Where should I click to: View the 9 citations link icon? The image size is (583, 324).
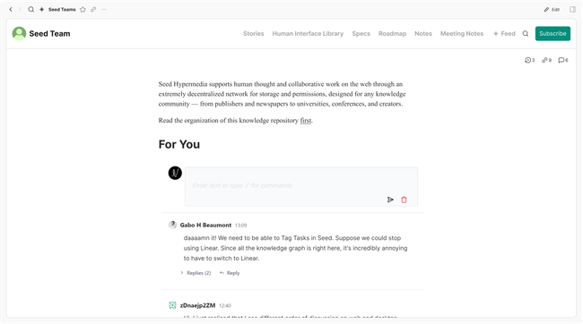pos(546,60)
